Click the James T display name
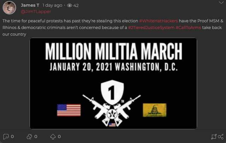This screenshot has height=143, width=226. [x=30, y=5]
